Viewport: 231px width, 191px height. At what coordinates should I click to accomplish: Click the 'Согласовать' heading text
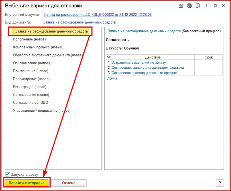(117, 40)
